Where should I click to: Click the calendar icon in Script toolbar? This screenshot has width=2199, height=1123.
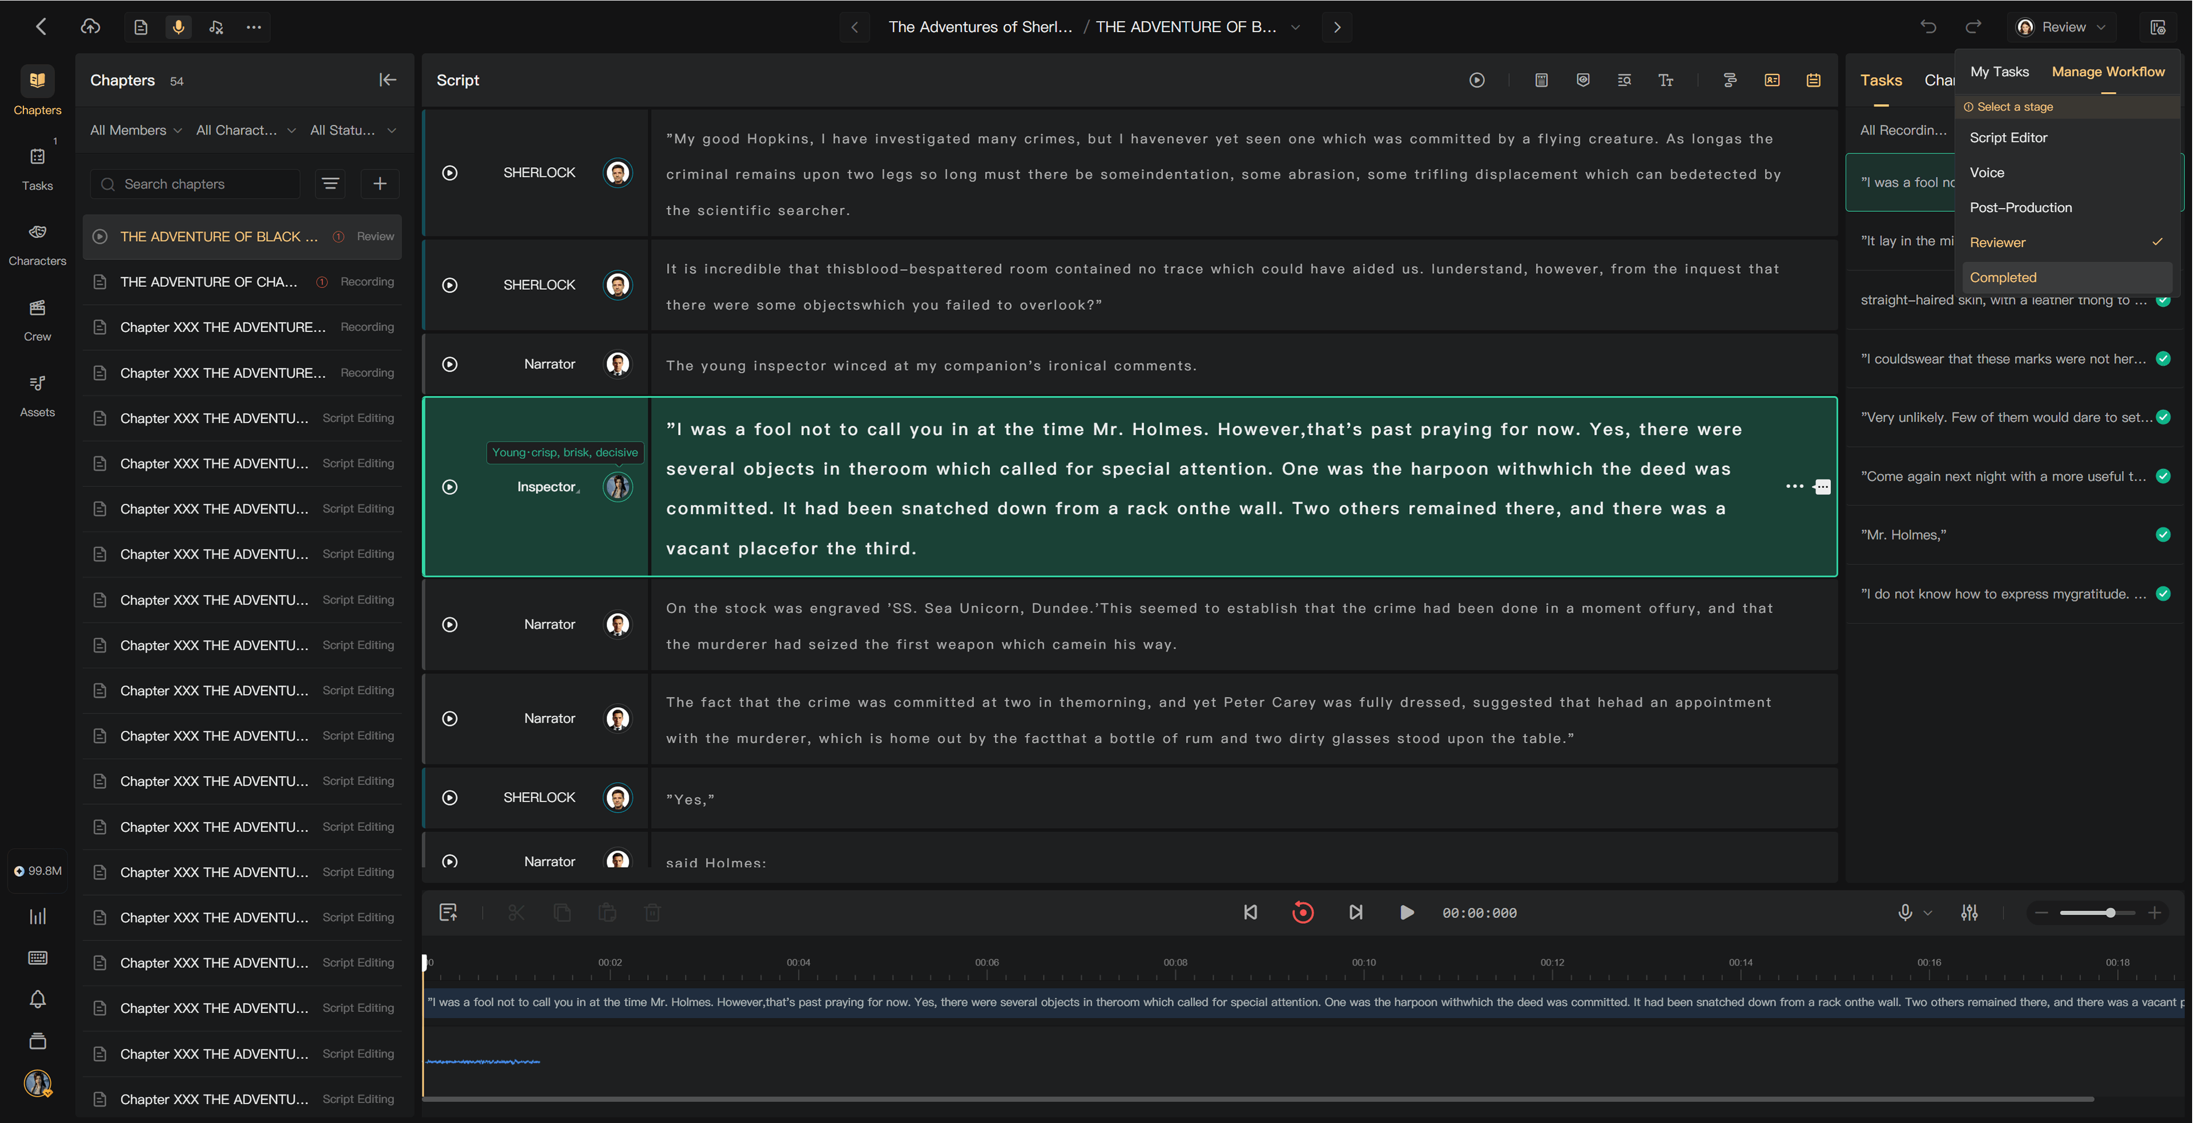coord(1813,80)
